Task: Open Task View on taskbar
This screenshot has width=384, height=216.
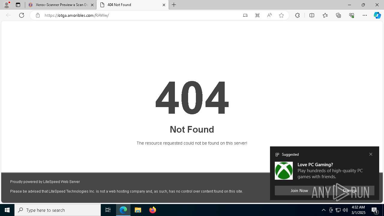Action: coord(108,210)
